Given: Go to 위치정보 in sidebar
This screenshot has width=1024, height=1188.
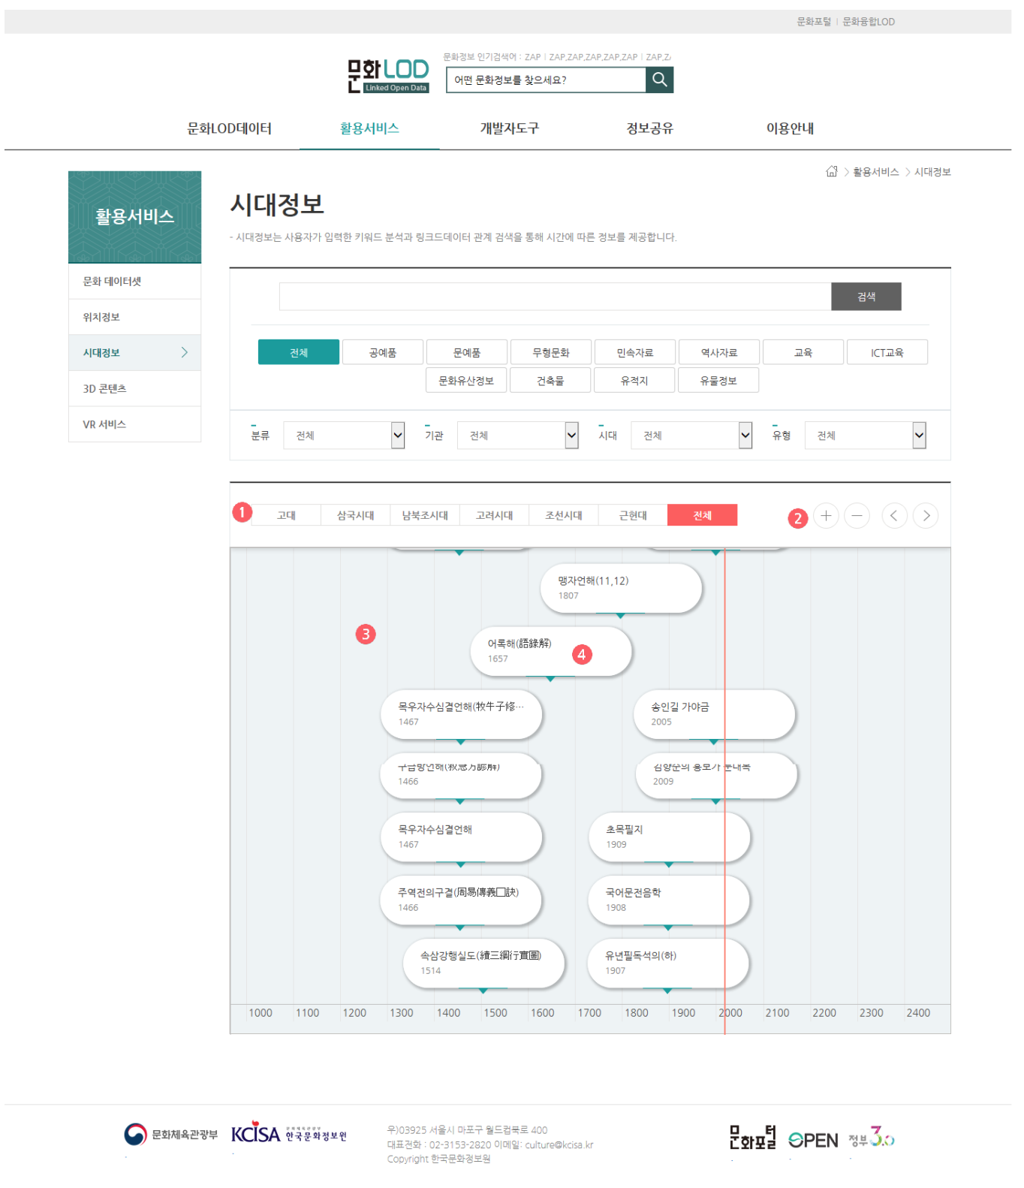Looking at the screenshot, I should click(x=134, y=317).
